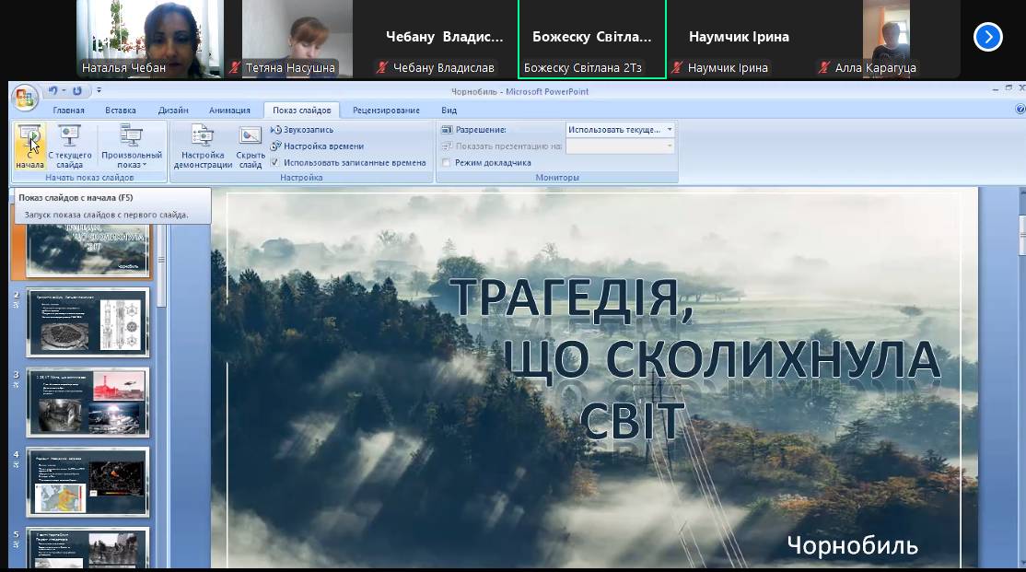Select slide 2 thumbnail in the slide panel
The image size is (1026, 572).
pyautogui.click(x=87, y=322)
